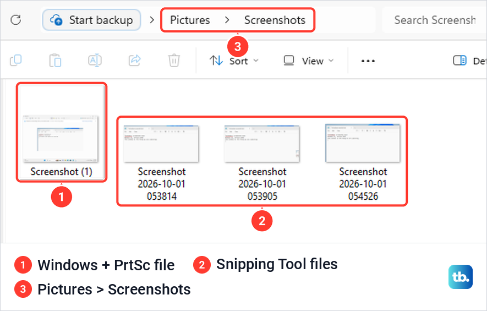The height and width of the screenshot is (311, 487).
Task: Select Screenshot 2026-10-01 054526 thumbnail
Action: [363, 143]
